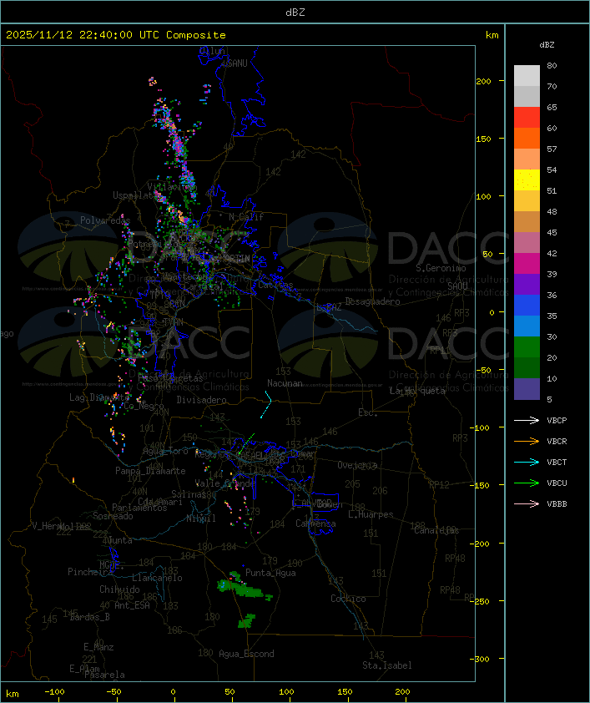
Task: Click the 2025/11/12 22:40:00 UTC Composite timestamp
Action: tap(116, 35)
